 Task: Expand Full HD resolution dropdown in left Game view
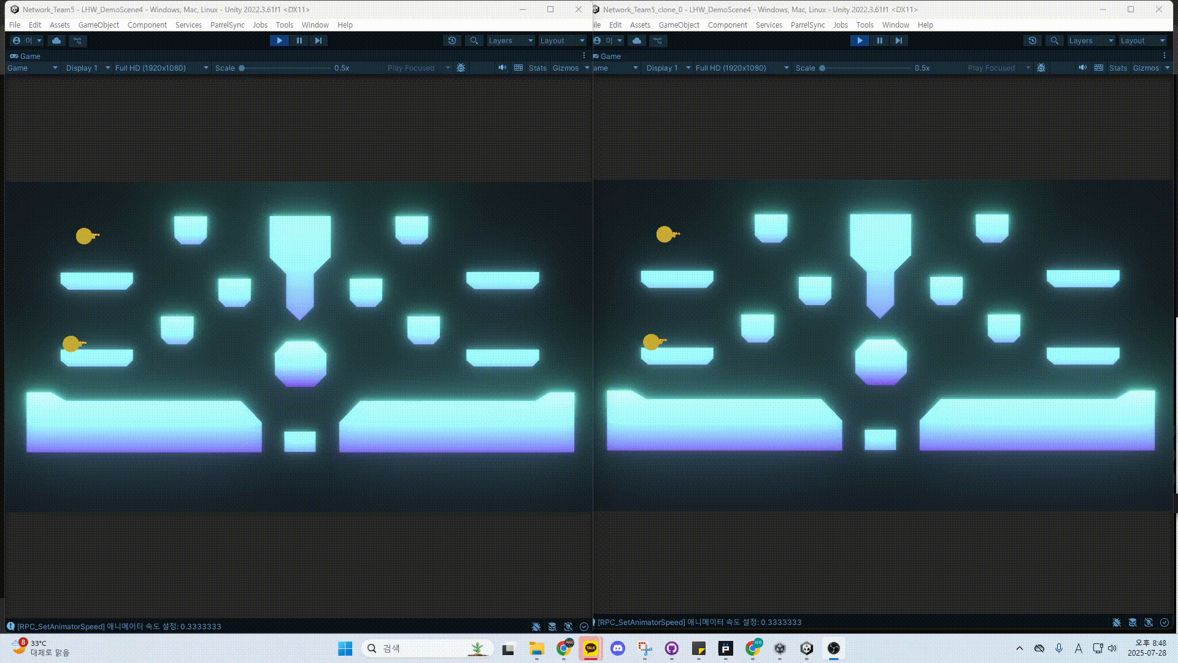point(161,68)
